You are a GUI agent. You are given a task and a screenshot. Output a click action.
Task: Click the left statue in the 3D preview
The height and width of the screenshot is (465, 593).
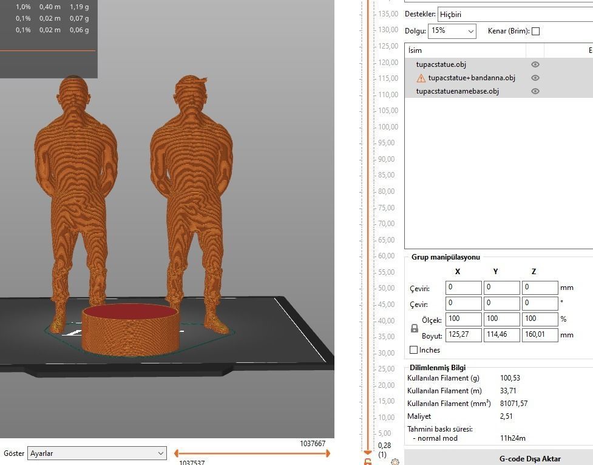76,189
